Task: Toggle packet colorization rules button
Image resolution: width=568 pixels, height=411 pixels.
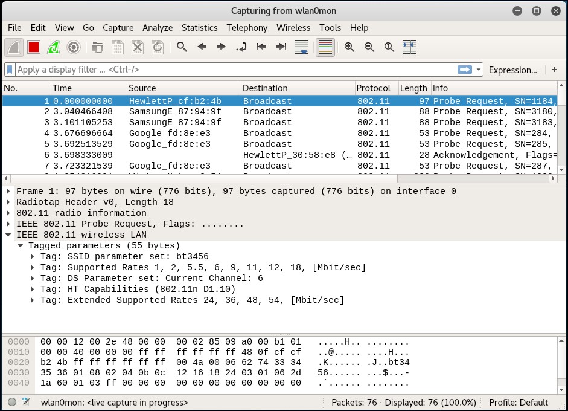Action: (x=325, y=47)
